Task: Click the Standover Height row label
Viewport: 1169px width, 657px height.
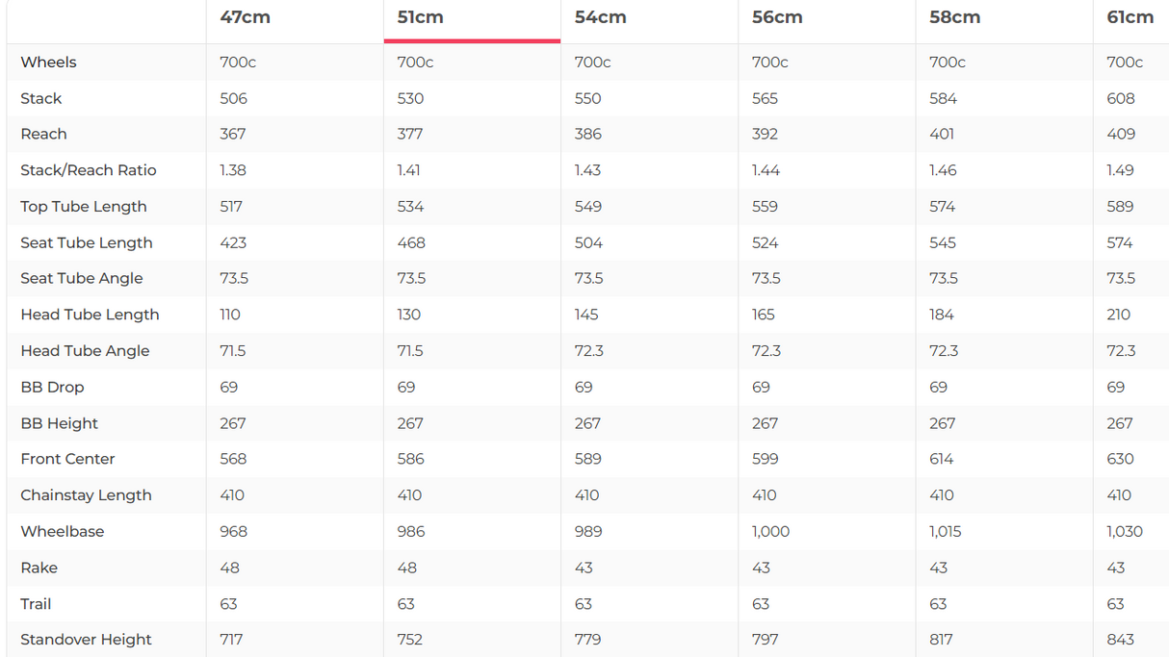Action: coord(86,640)
